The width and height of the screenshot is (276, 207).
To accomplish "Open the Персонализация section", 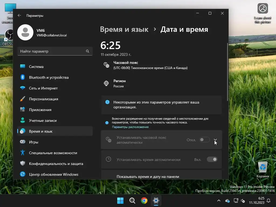I will click(55, 99).
